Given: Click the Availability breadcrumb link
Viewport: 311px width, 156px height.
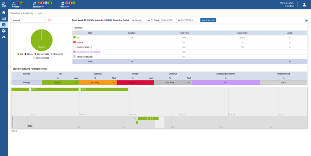Looking at the screenshot, I should coord(28,13).
